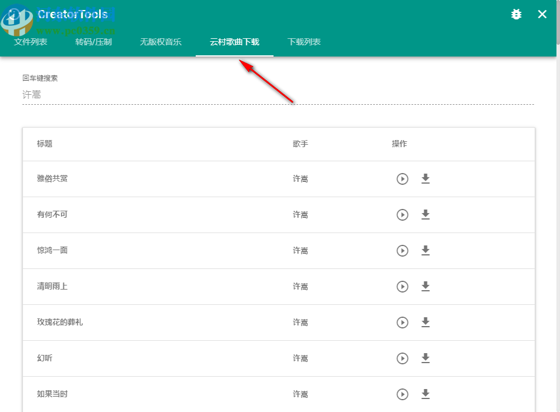
Task: Play the song 玫瑰花的葬礼
Action: [403, 323]
